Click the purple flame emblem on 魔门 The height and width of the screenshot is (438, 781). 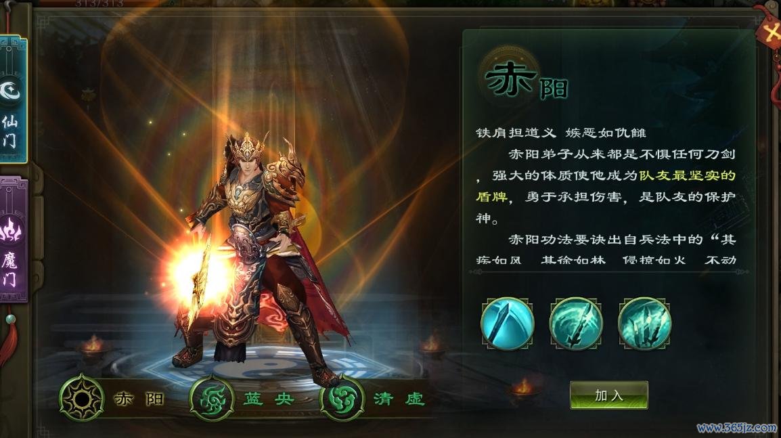tap(12, 231)
